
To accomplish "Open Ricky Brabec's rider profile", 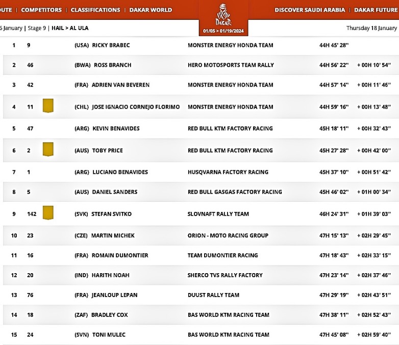I will 111,45.
